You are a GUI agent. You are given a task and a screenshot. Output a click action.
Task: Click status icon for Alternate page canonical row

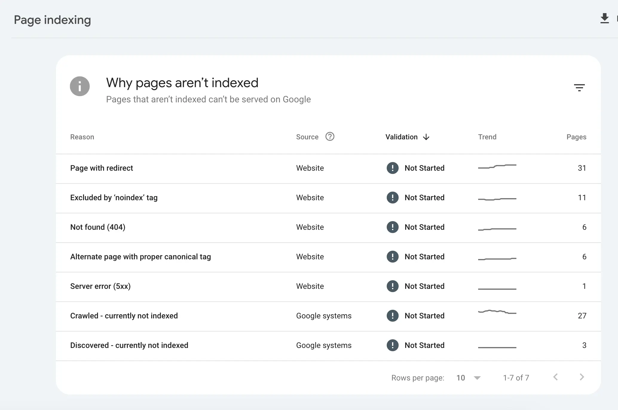[392, 257]
